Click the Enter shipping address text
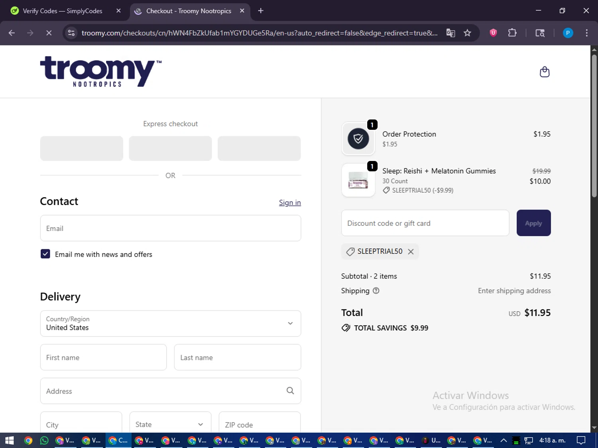598x448 pixels. (514, 291)
